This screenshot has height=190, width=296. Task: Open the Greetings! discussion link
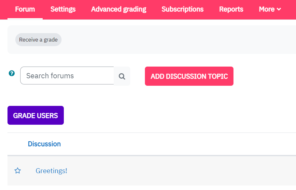pos(51,171)
